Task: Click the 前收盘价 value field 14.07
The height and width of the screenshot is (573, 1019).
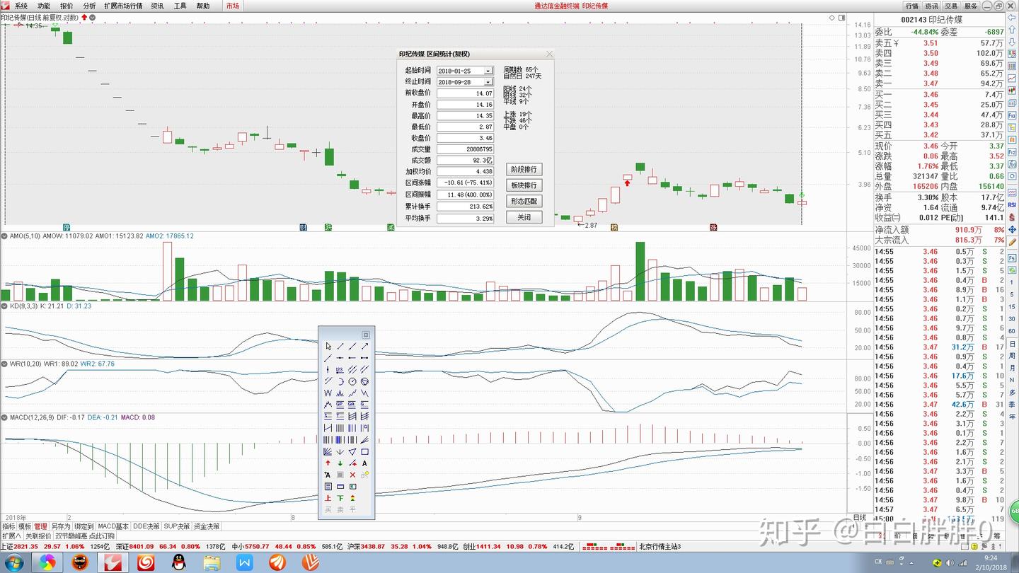Action: click(x=465, y=93)
